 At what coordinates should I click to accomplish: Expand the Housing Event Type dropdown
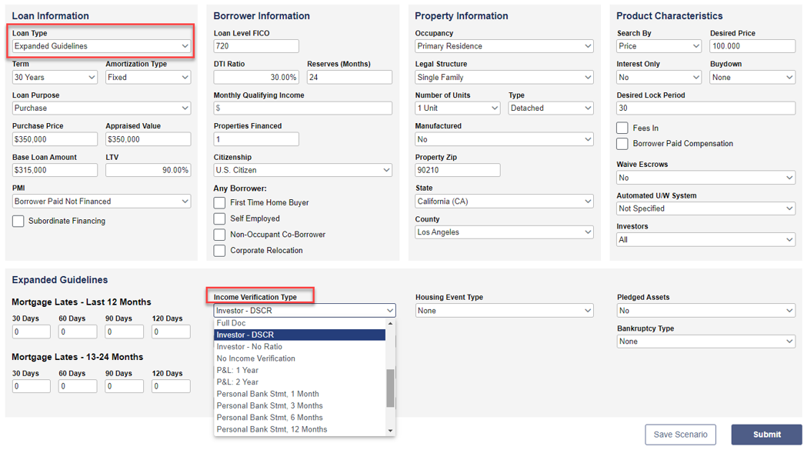click(504, 311)
